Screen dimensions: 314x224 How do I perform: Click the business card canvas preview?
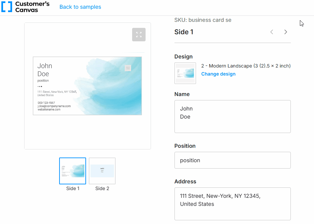pos(87,86)
